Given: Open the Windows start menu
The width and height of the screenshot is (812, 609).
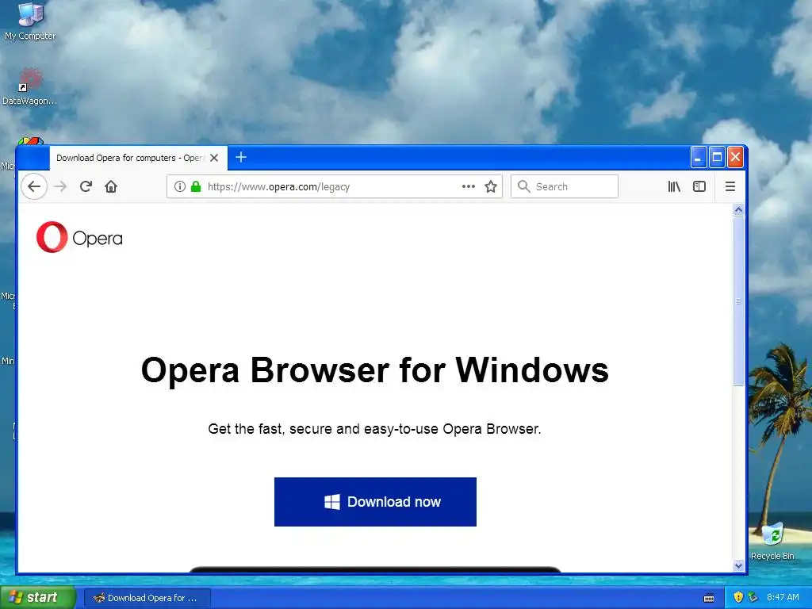Looking at the screenshot, I should pyautogui.click(x=37, y=598).
